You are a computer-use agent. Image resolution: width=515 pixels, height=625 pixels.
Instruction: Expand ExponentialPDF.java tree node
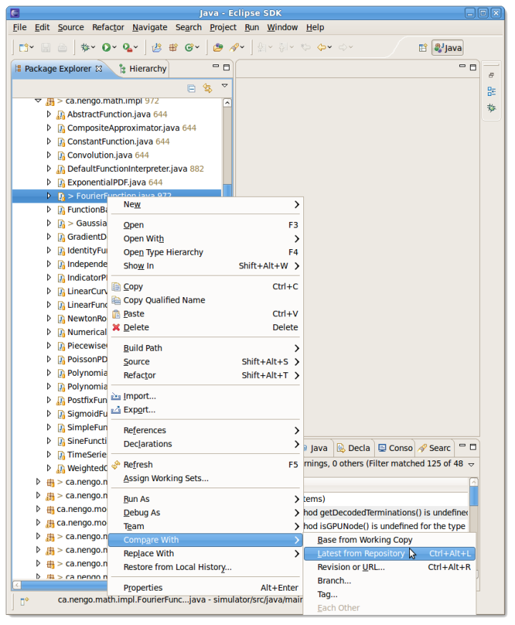[49, 182]
